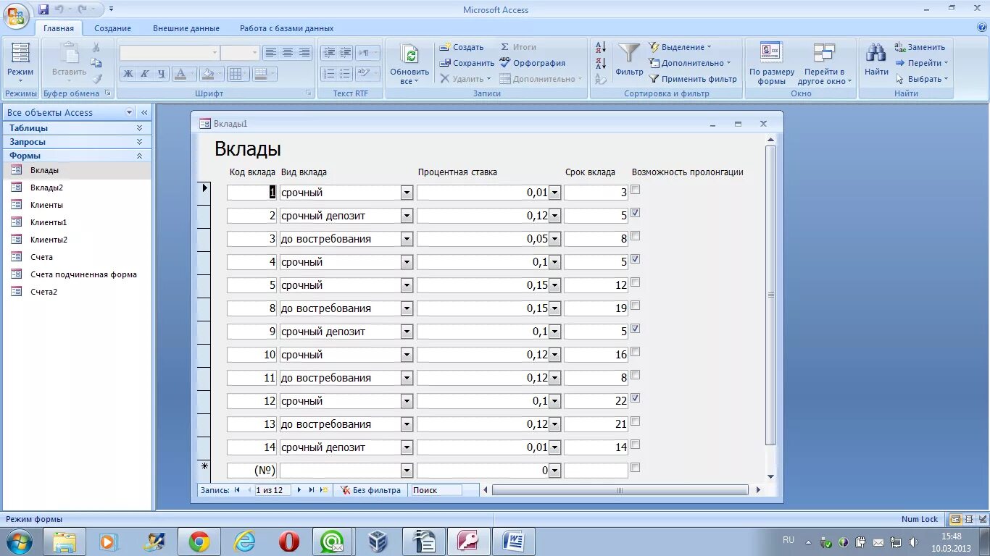The width and height of the screenshot is (990, 556).
Task: Go to first record navigation button
Action: point(237,490)
